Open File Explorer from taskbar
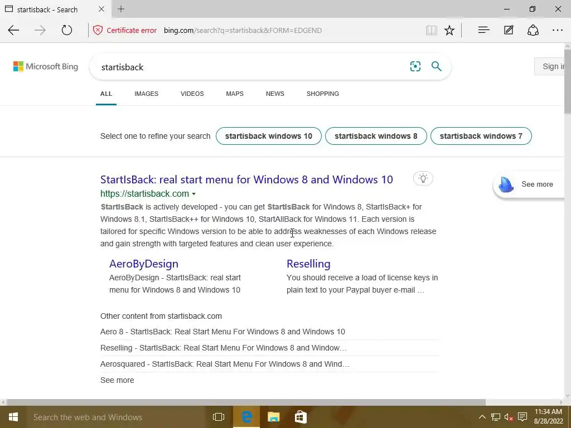The height and width of the screenshot is (428, 571). 273,417
